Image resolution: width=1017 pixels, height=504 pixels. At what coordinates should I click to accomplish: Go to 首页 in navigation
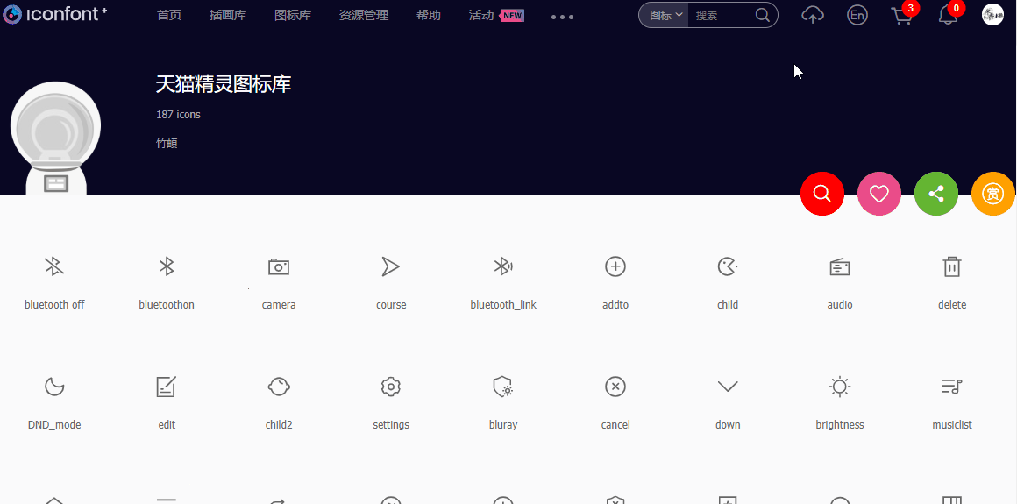click(x=169, y=15)
